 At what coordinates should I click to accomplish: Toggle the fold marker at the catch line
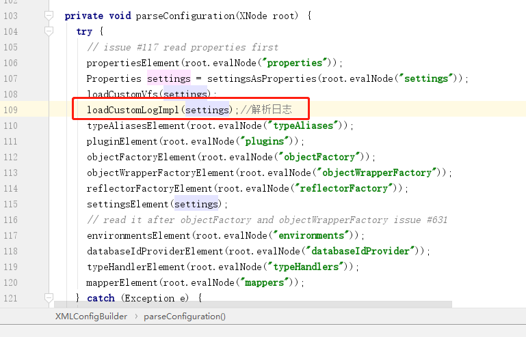coord(49,298)
